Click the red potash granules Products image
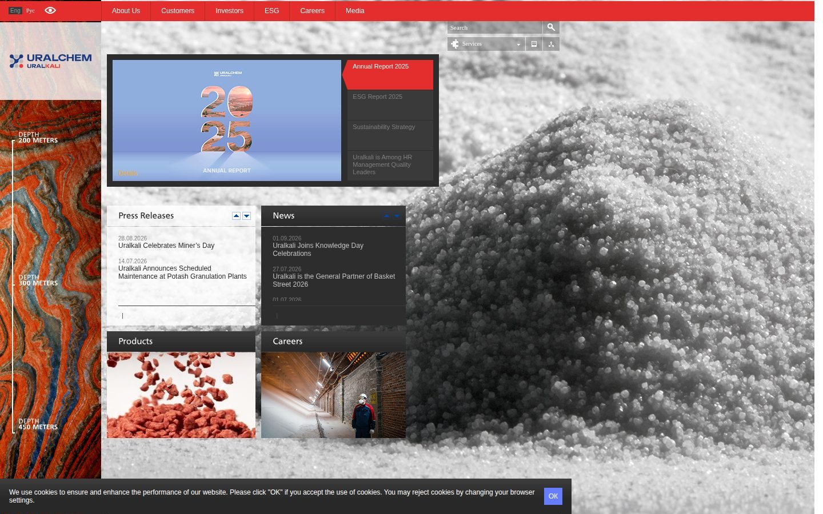Viewport: 823px width, 514px height. 181,395
